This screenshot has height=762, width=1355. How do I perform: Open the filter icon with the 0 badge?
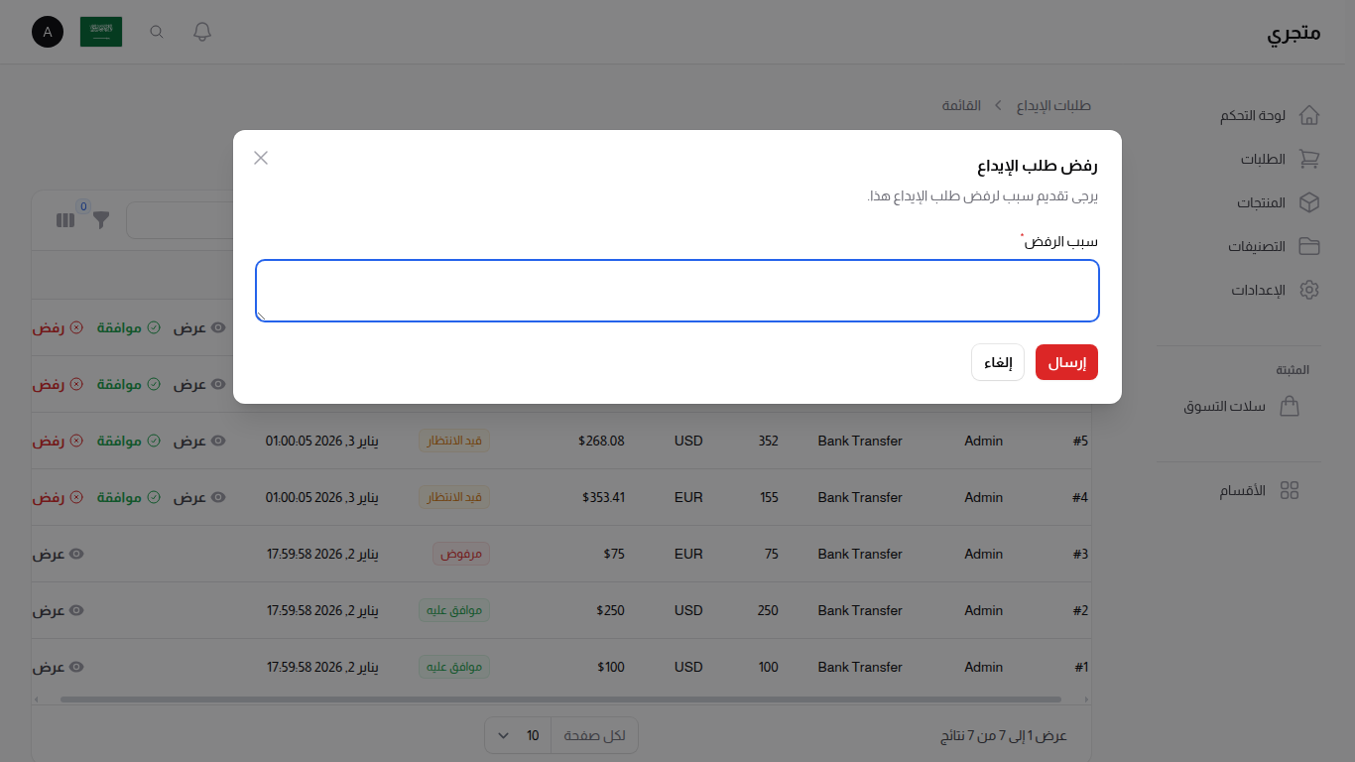pos(100,220)
